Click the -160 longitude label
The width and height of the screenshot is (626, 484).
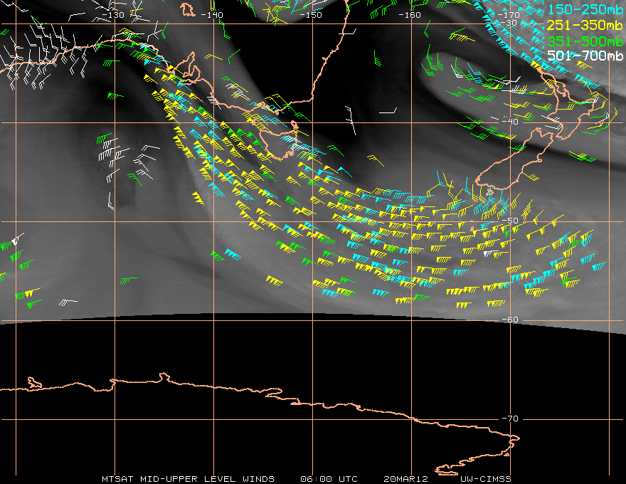(410, 15)
